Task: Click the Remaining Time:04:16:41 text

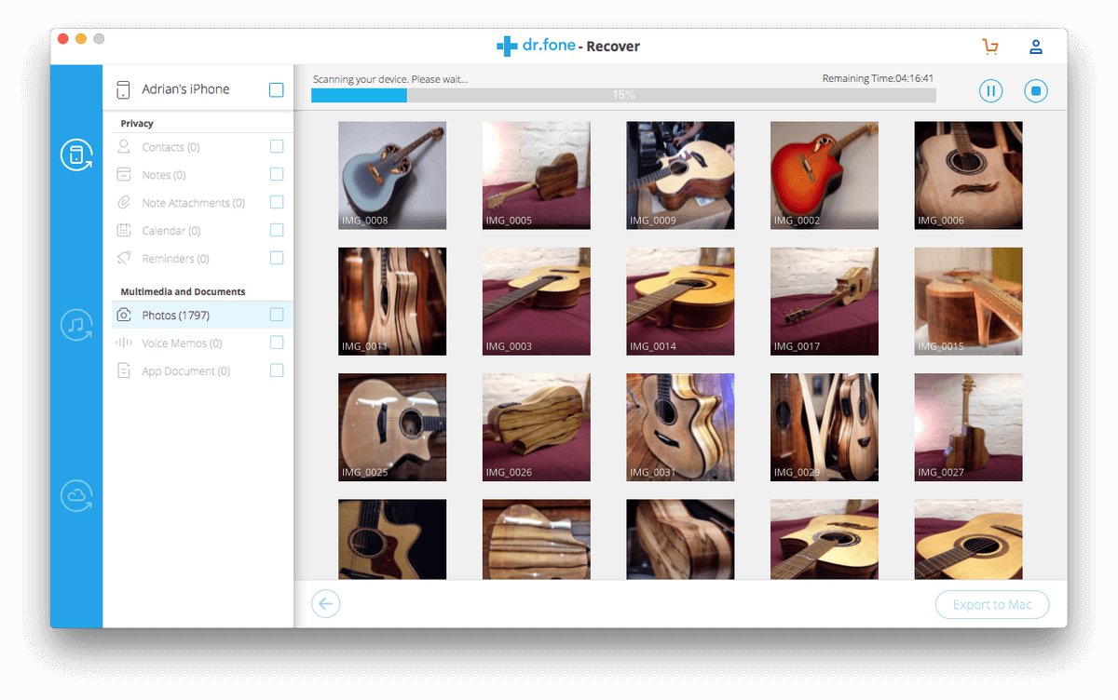Action: tap(878, 79)
